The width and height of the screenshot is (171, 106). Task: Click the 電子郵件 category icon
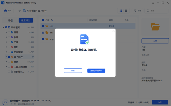[x=12, y=57]
